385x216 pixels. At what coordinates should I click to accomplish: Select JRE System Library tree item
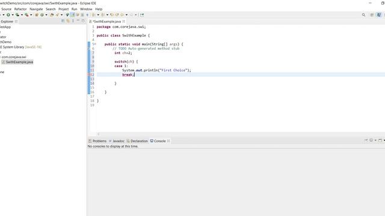point(20,47)
